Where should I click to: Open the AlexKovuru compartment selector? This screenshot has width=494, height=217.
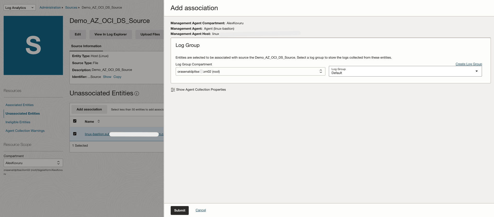pos(33,163)
